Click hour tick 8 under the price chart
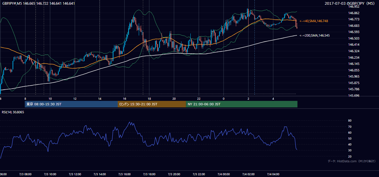 tap(25, 99)
